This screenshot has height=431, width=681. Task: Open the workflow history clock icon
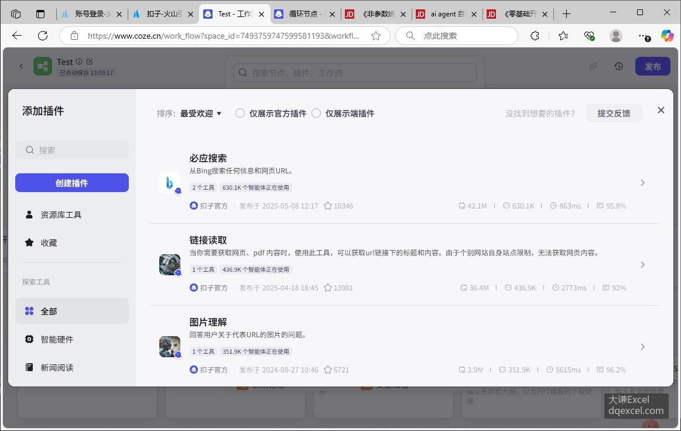(619, 67)
